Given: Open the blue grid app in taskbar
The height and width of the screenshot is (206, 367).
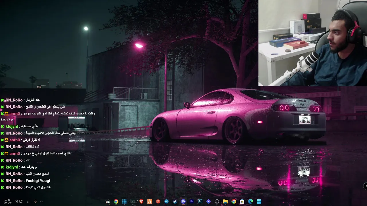Looking at the screenshot, I should coord(124,201).
